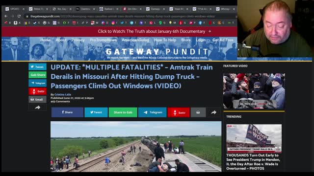314x176 pixels.
Task: Go to ProTrumpNews in site menu
Action: click(103, 40)
